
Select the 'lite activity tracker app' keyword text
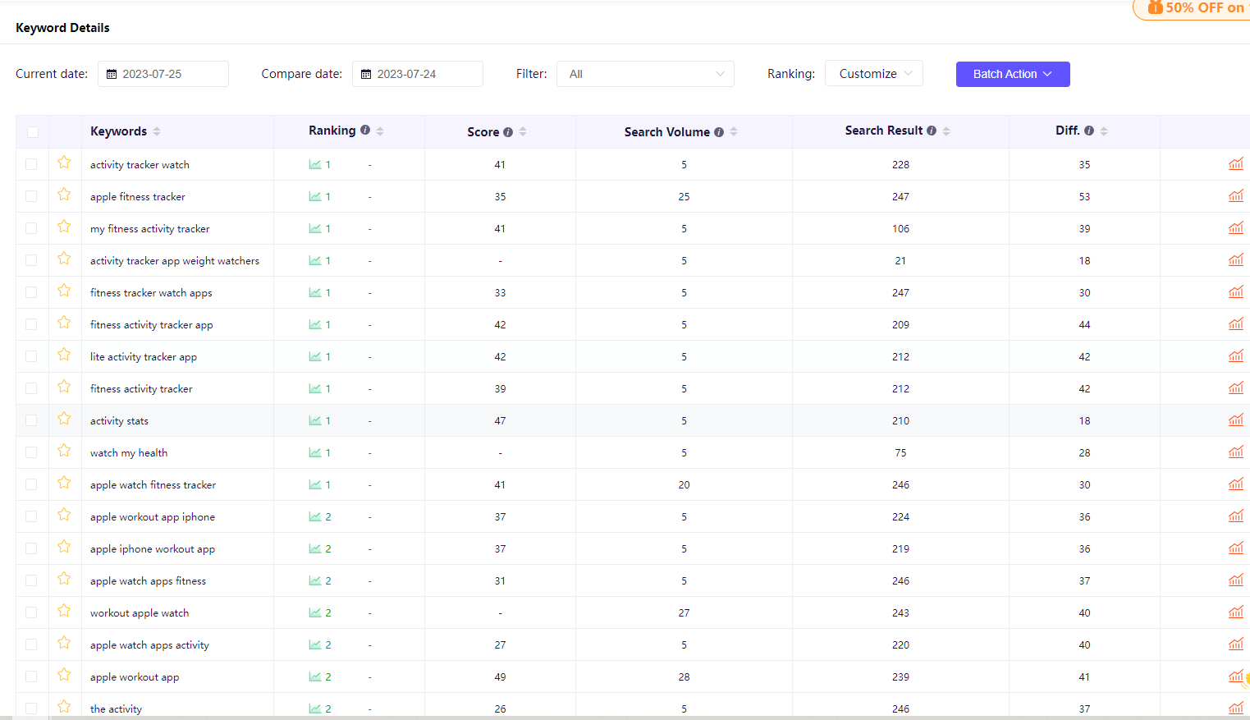tap(144, 356)
